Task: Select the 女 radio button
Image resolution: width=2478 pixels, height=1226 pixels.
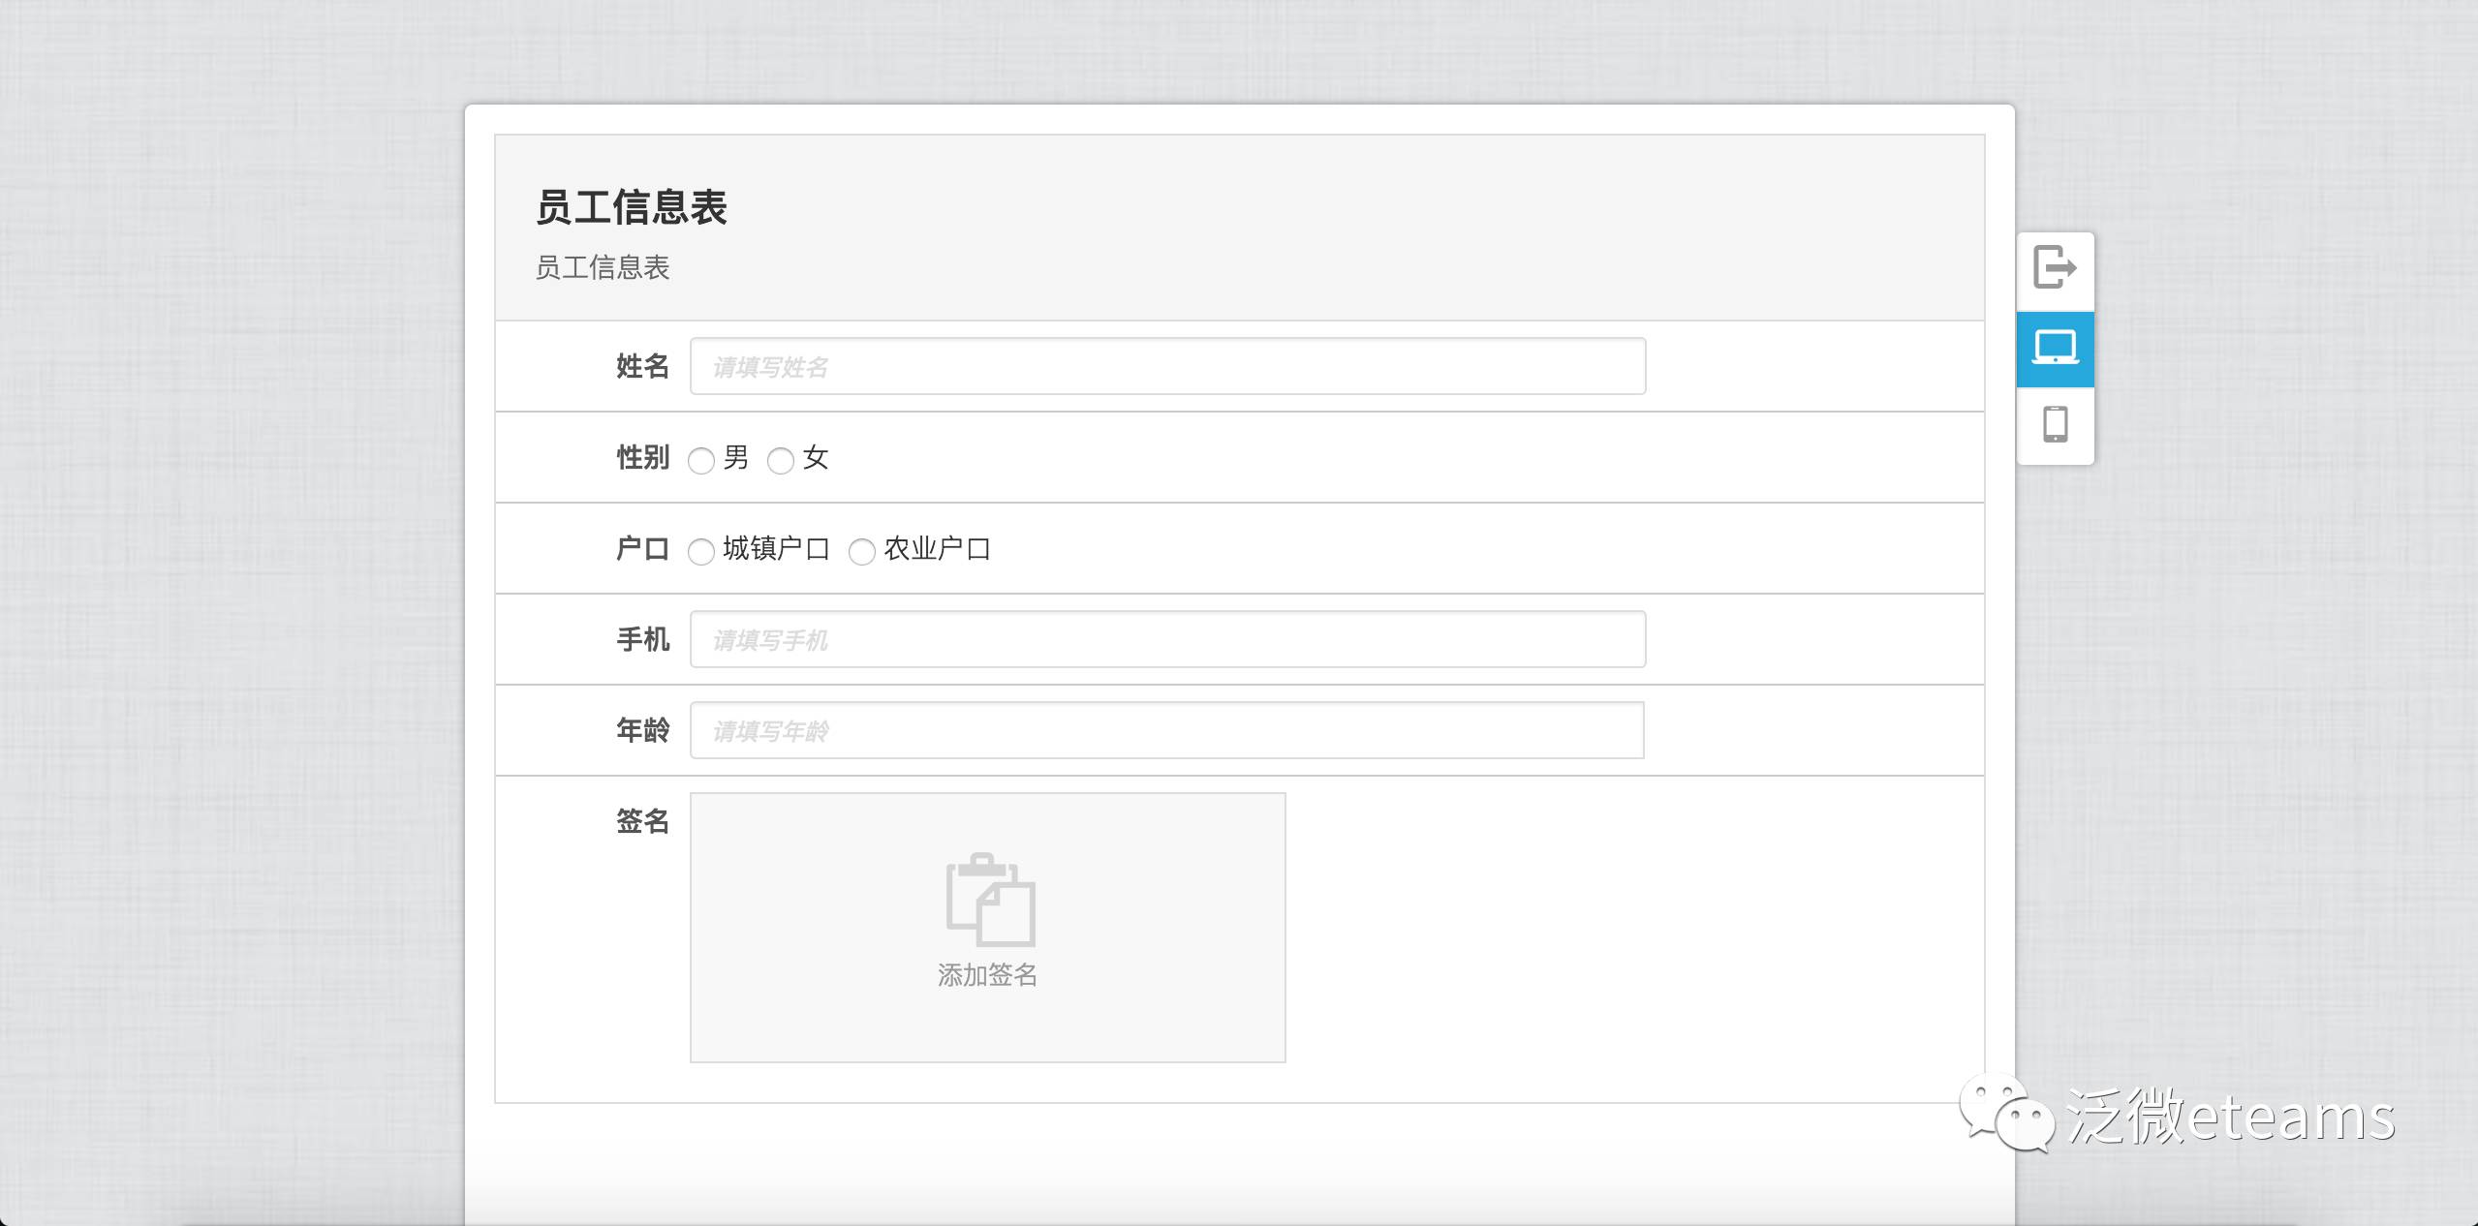Action: [781, 460]
